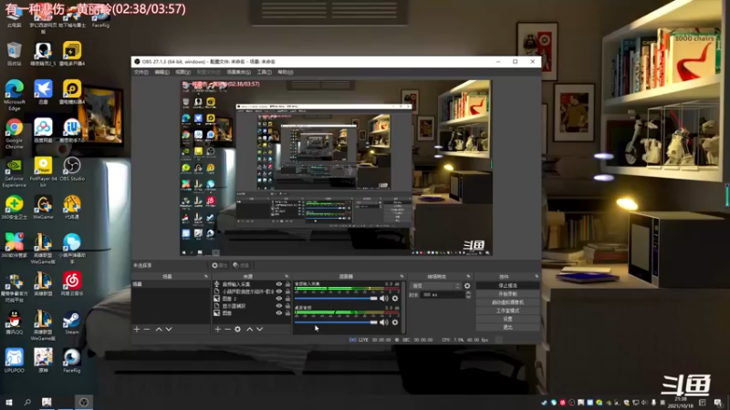Open the OBS Studio desktop shortcut
This screenshot has width=730, height=410.
click(72, 169)
